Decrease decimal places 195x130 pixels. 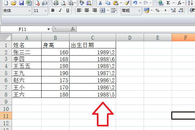181,10
